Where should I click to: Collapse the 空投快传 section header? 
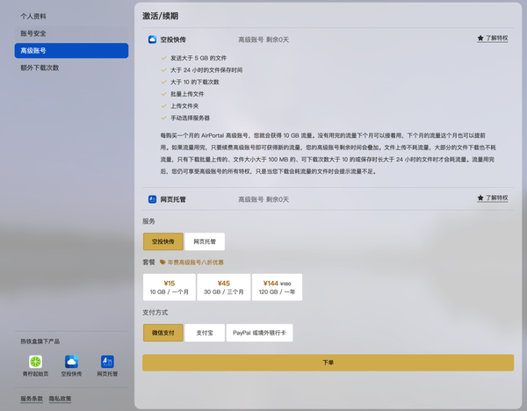328,40
